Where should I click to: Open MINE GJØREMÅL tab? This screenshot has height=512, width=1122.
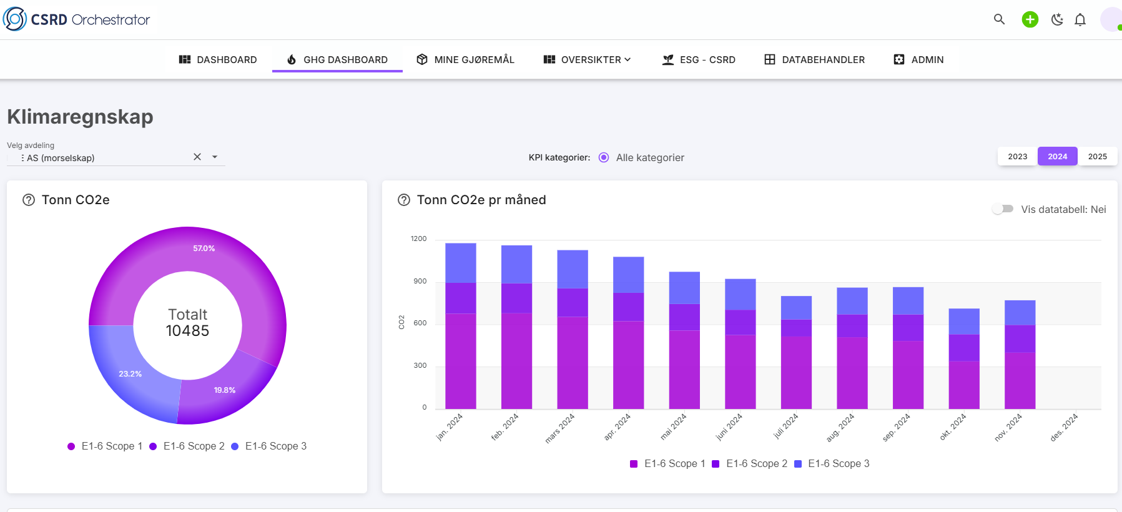pos(465,59)
